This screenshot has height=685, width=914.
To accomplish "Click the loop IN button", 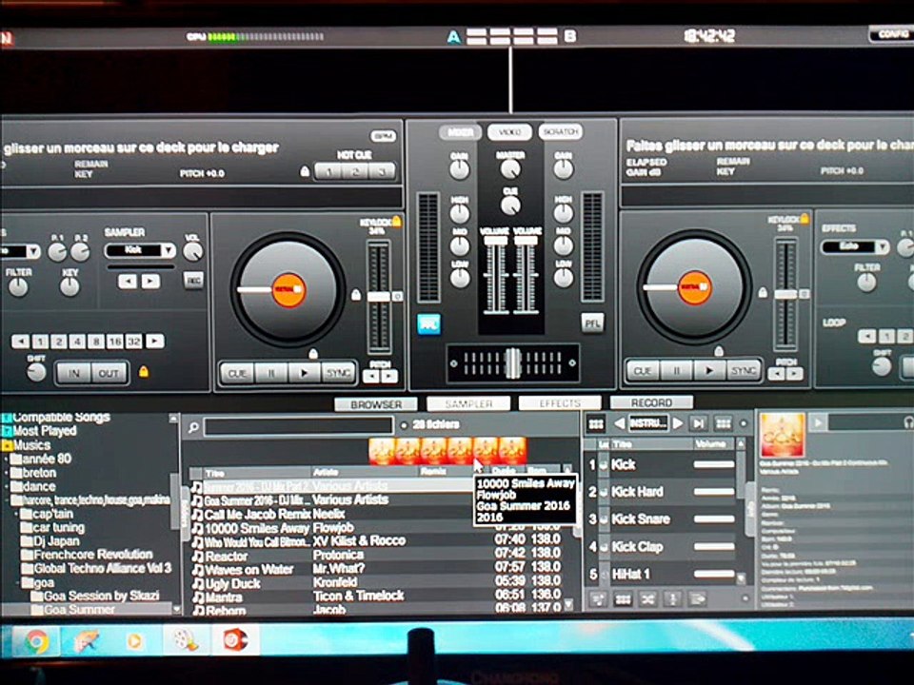I will click(x=73, y=373).
